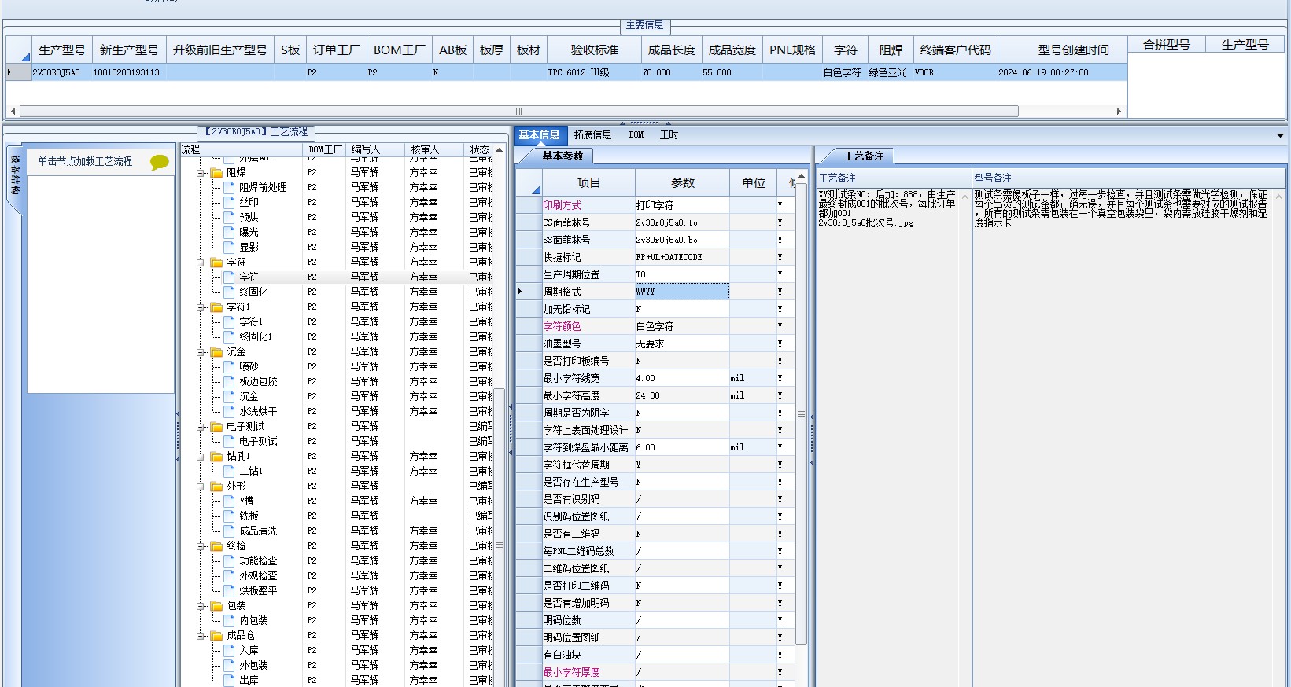1291x687 pixels.
Task: Collapse the 沉金 tree node
Action: point(201,351)
